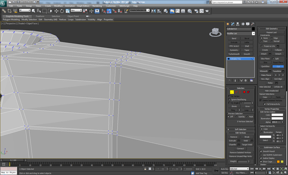Expand the Soft Selection rollout
This screenshot has width=288, height=175.
[x=241, y=129]
